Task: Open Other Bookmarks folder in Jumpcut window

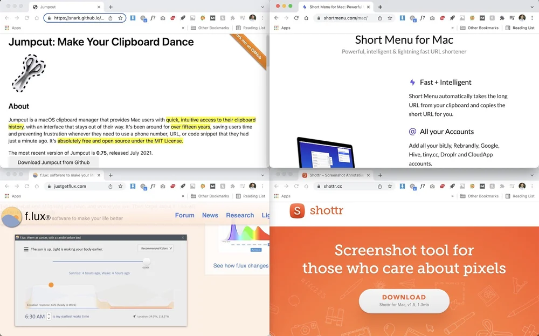Action: (x=210, y=28)
